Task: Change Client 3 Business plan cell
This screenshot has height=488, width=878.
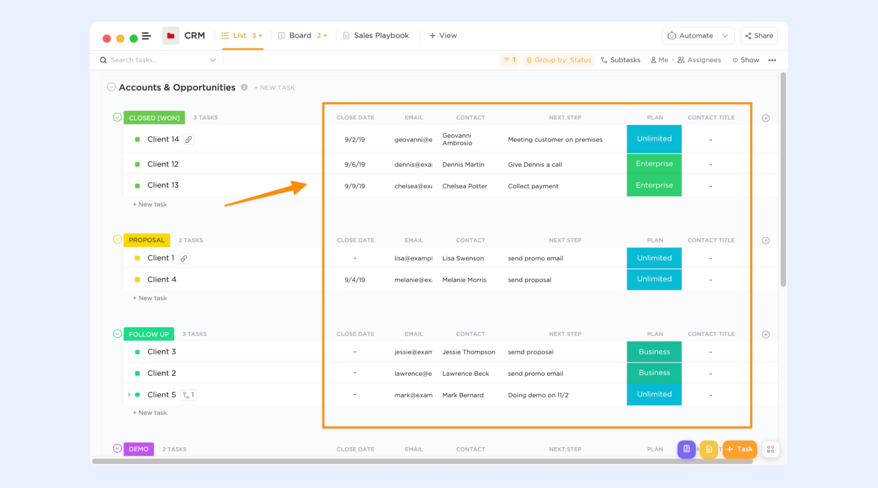Action: point(654,352)
